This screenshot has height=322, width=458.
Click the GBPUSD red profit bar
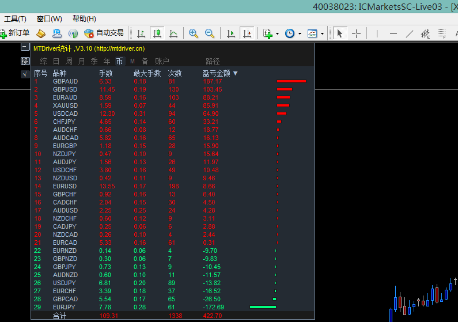tap(285, 89)
